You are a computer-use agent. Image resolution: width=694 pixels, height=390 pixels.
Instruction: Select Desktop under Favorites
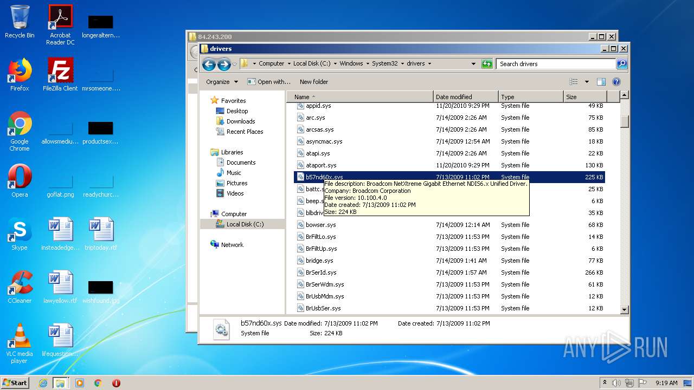click(237, 111)
